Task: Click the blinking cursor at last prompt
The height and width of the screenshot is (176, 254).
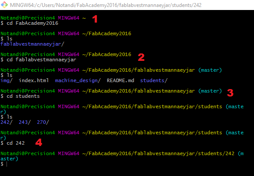Action: [7, 164]
